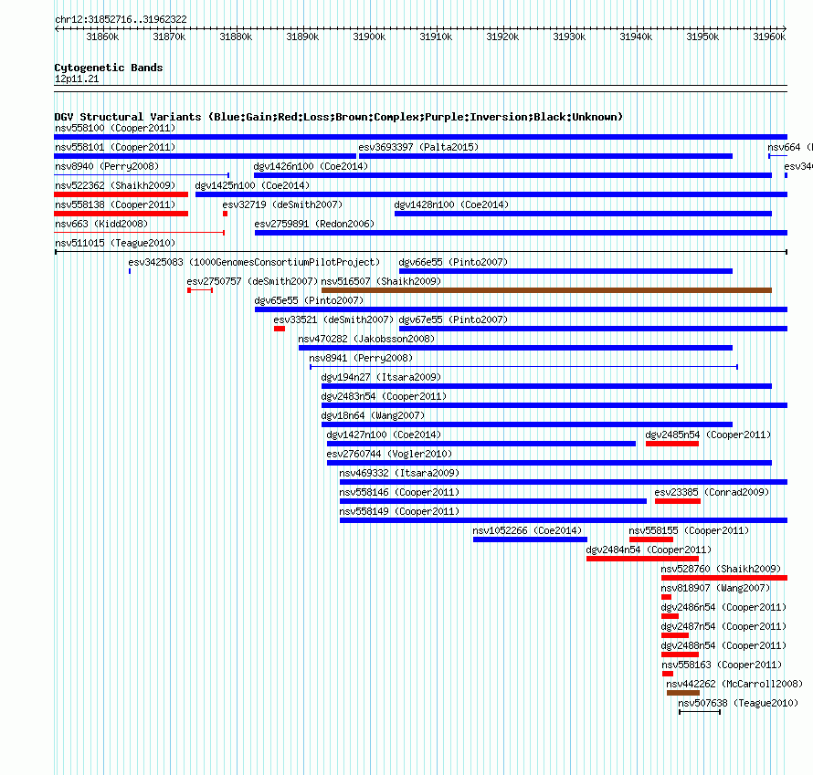Open the nsv558149 (Cooper2011) label
This screenshot has height=775, width=813.
tap(399, 511)
